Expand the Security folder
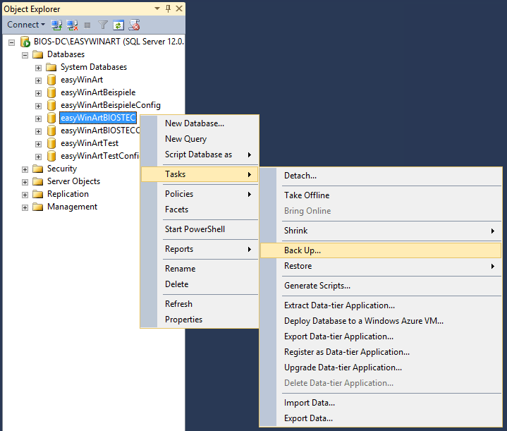This screenshot has height=431, width=507. coord(25,169)
